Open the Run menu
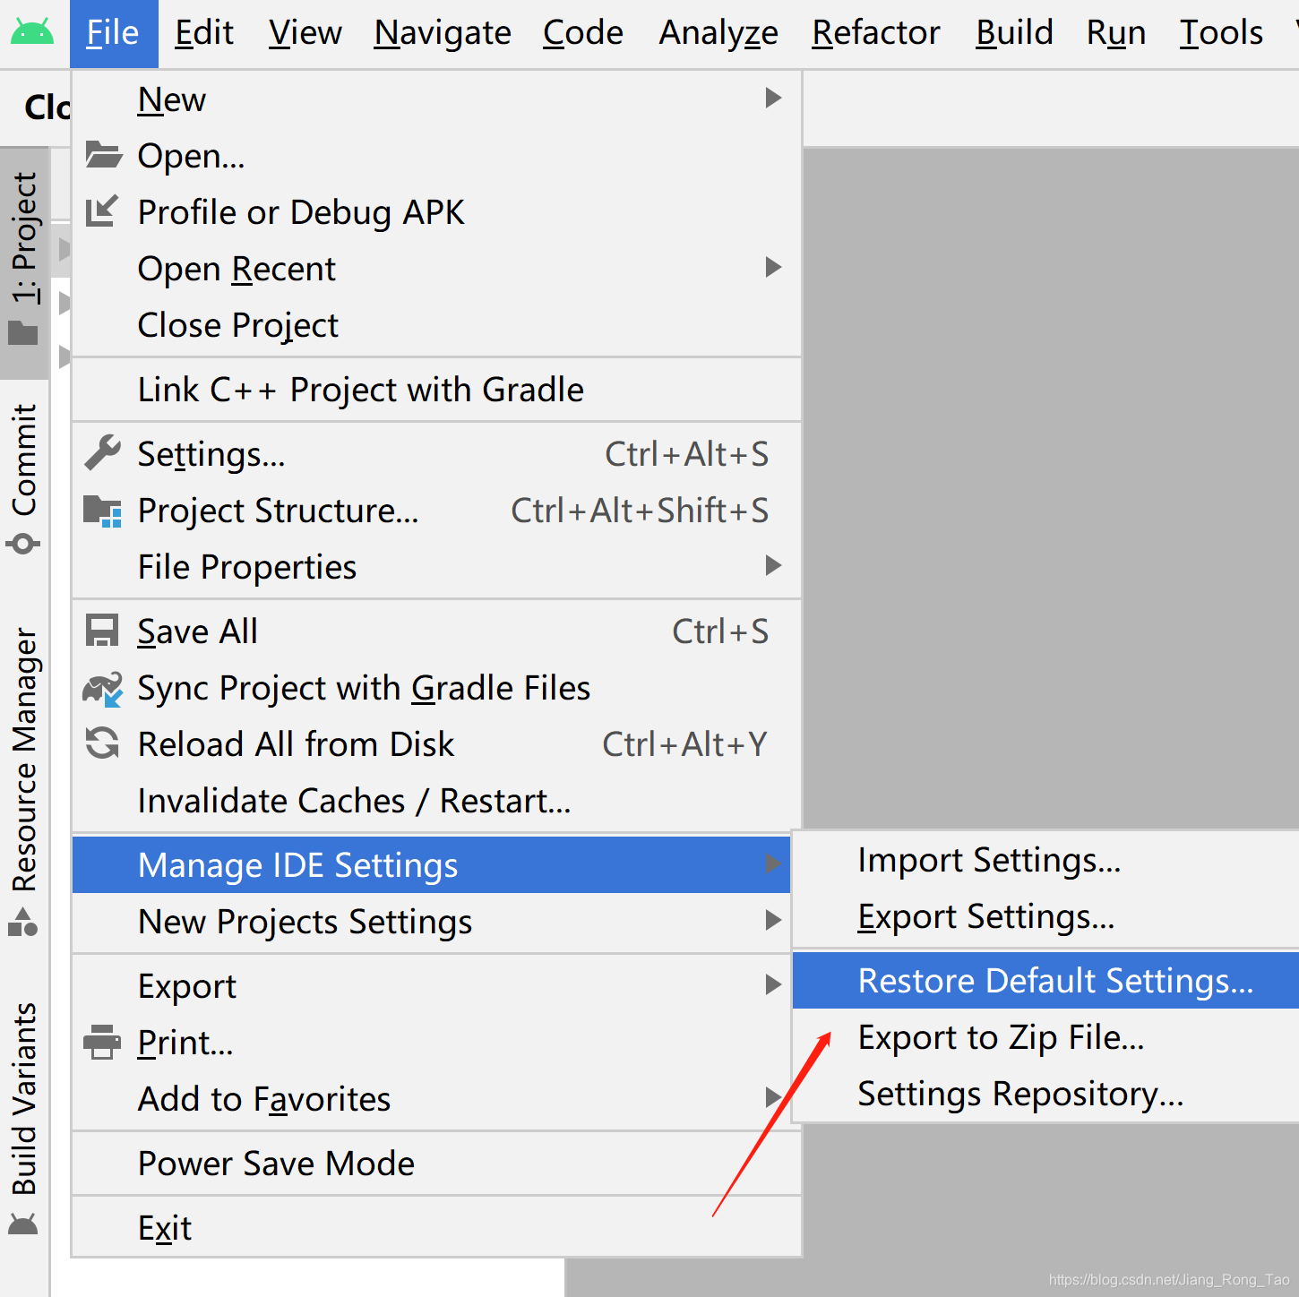1299x1297 pixels. point(1116,33)
